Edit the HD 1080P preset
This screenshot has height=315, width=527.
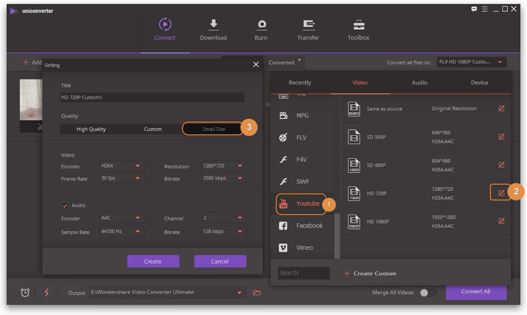coord(501,221)
